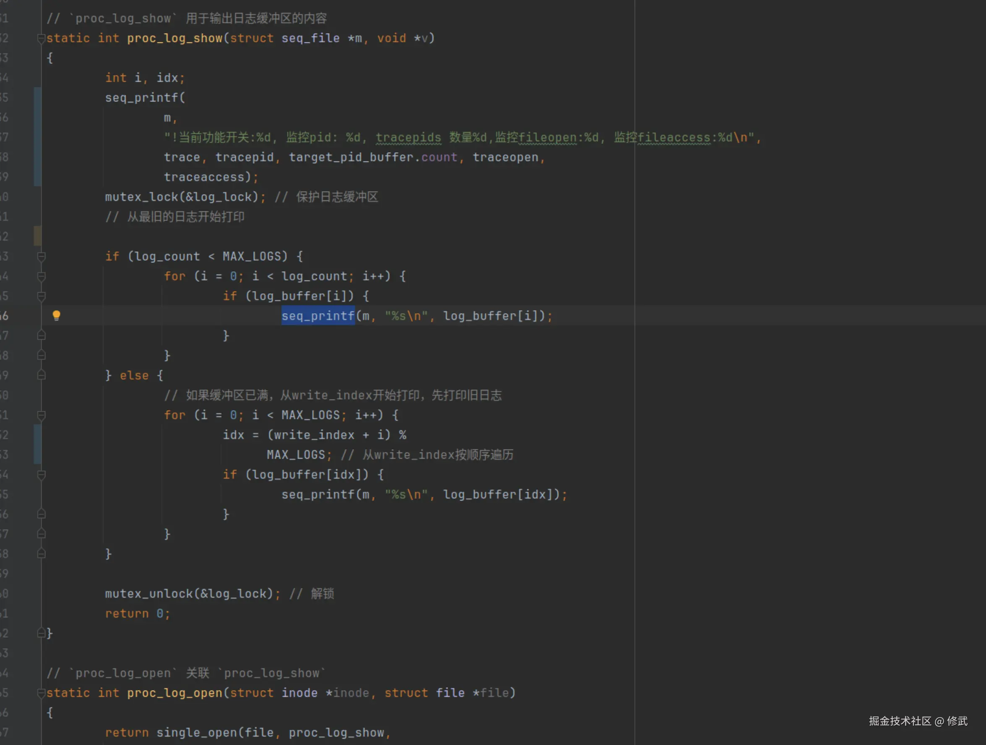Collapse the proc_log_open function fold marker
The image size is (986, 745).
41,693
